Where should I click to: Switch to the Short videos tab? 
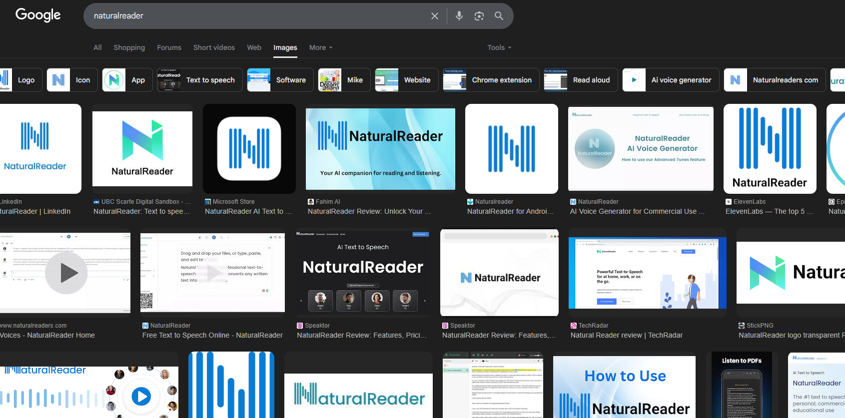[x=214, y=47]
